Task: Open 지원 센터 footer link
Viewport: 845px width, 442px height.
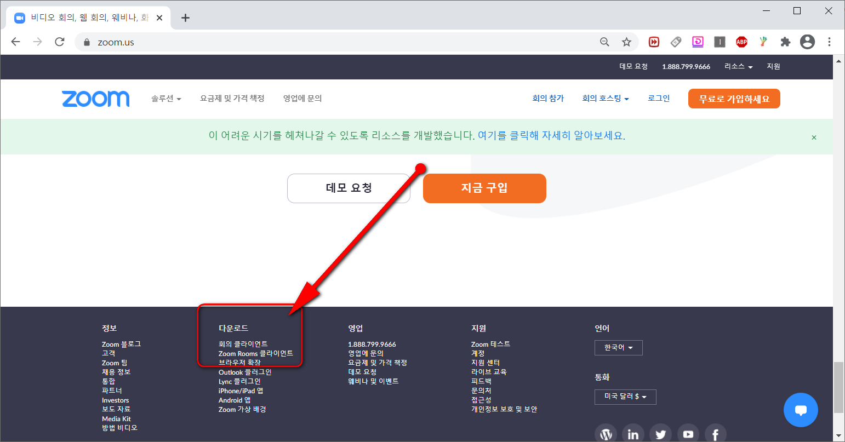Action: coord(486,363)
